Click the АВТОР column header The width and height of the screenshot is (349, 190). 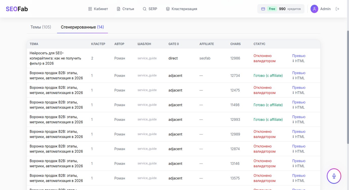119,44
